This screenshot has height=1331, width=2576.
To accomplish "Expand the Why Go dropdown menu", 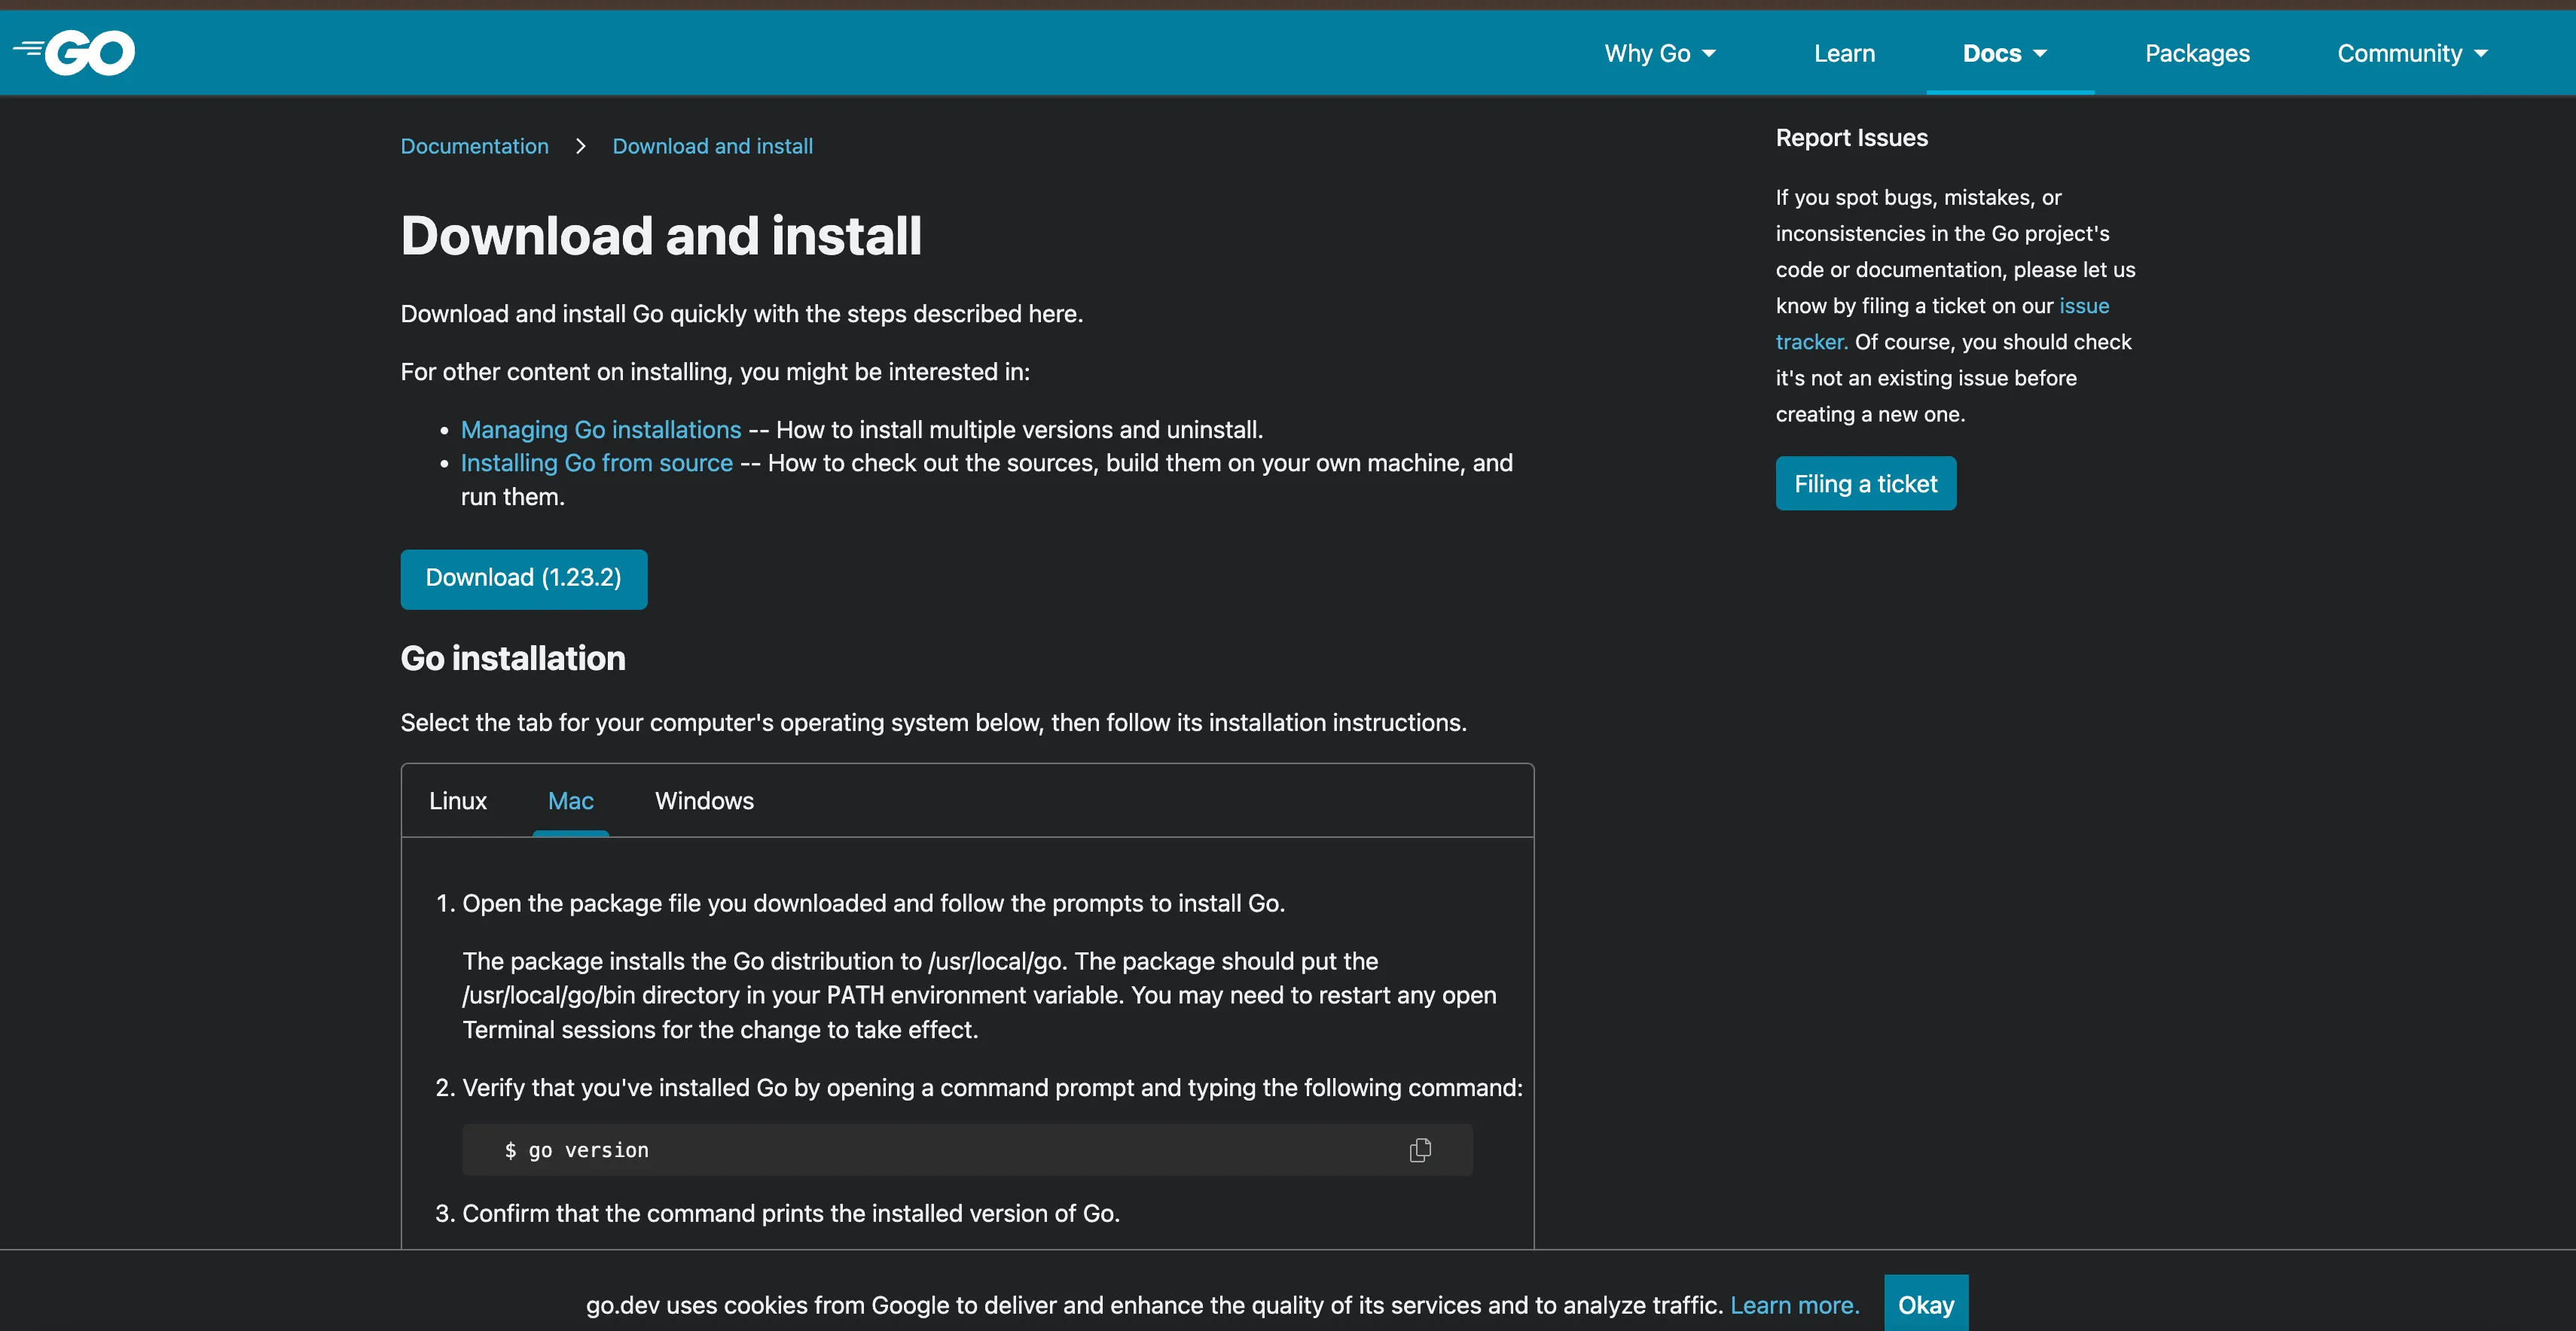I will 1660,54.
